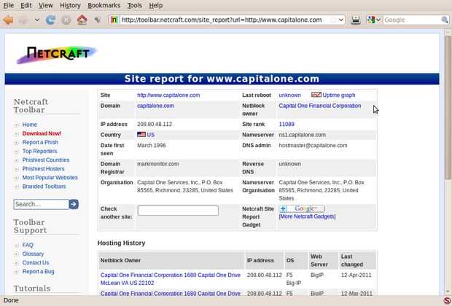Select the 208.80.48.112 IP address text
This screenshot has width=452, height=306.
coord(155,124)
